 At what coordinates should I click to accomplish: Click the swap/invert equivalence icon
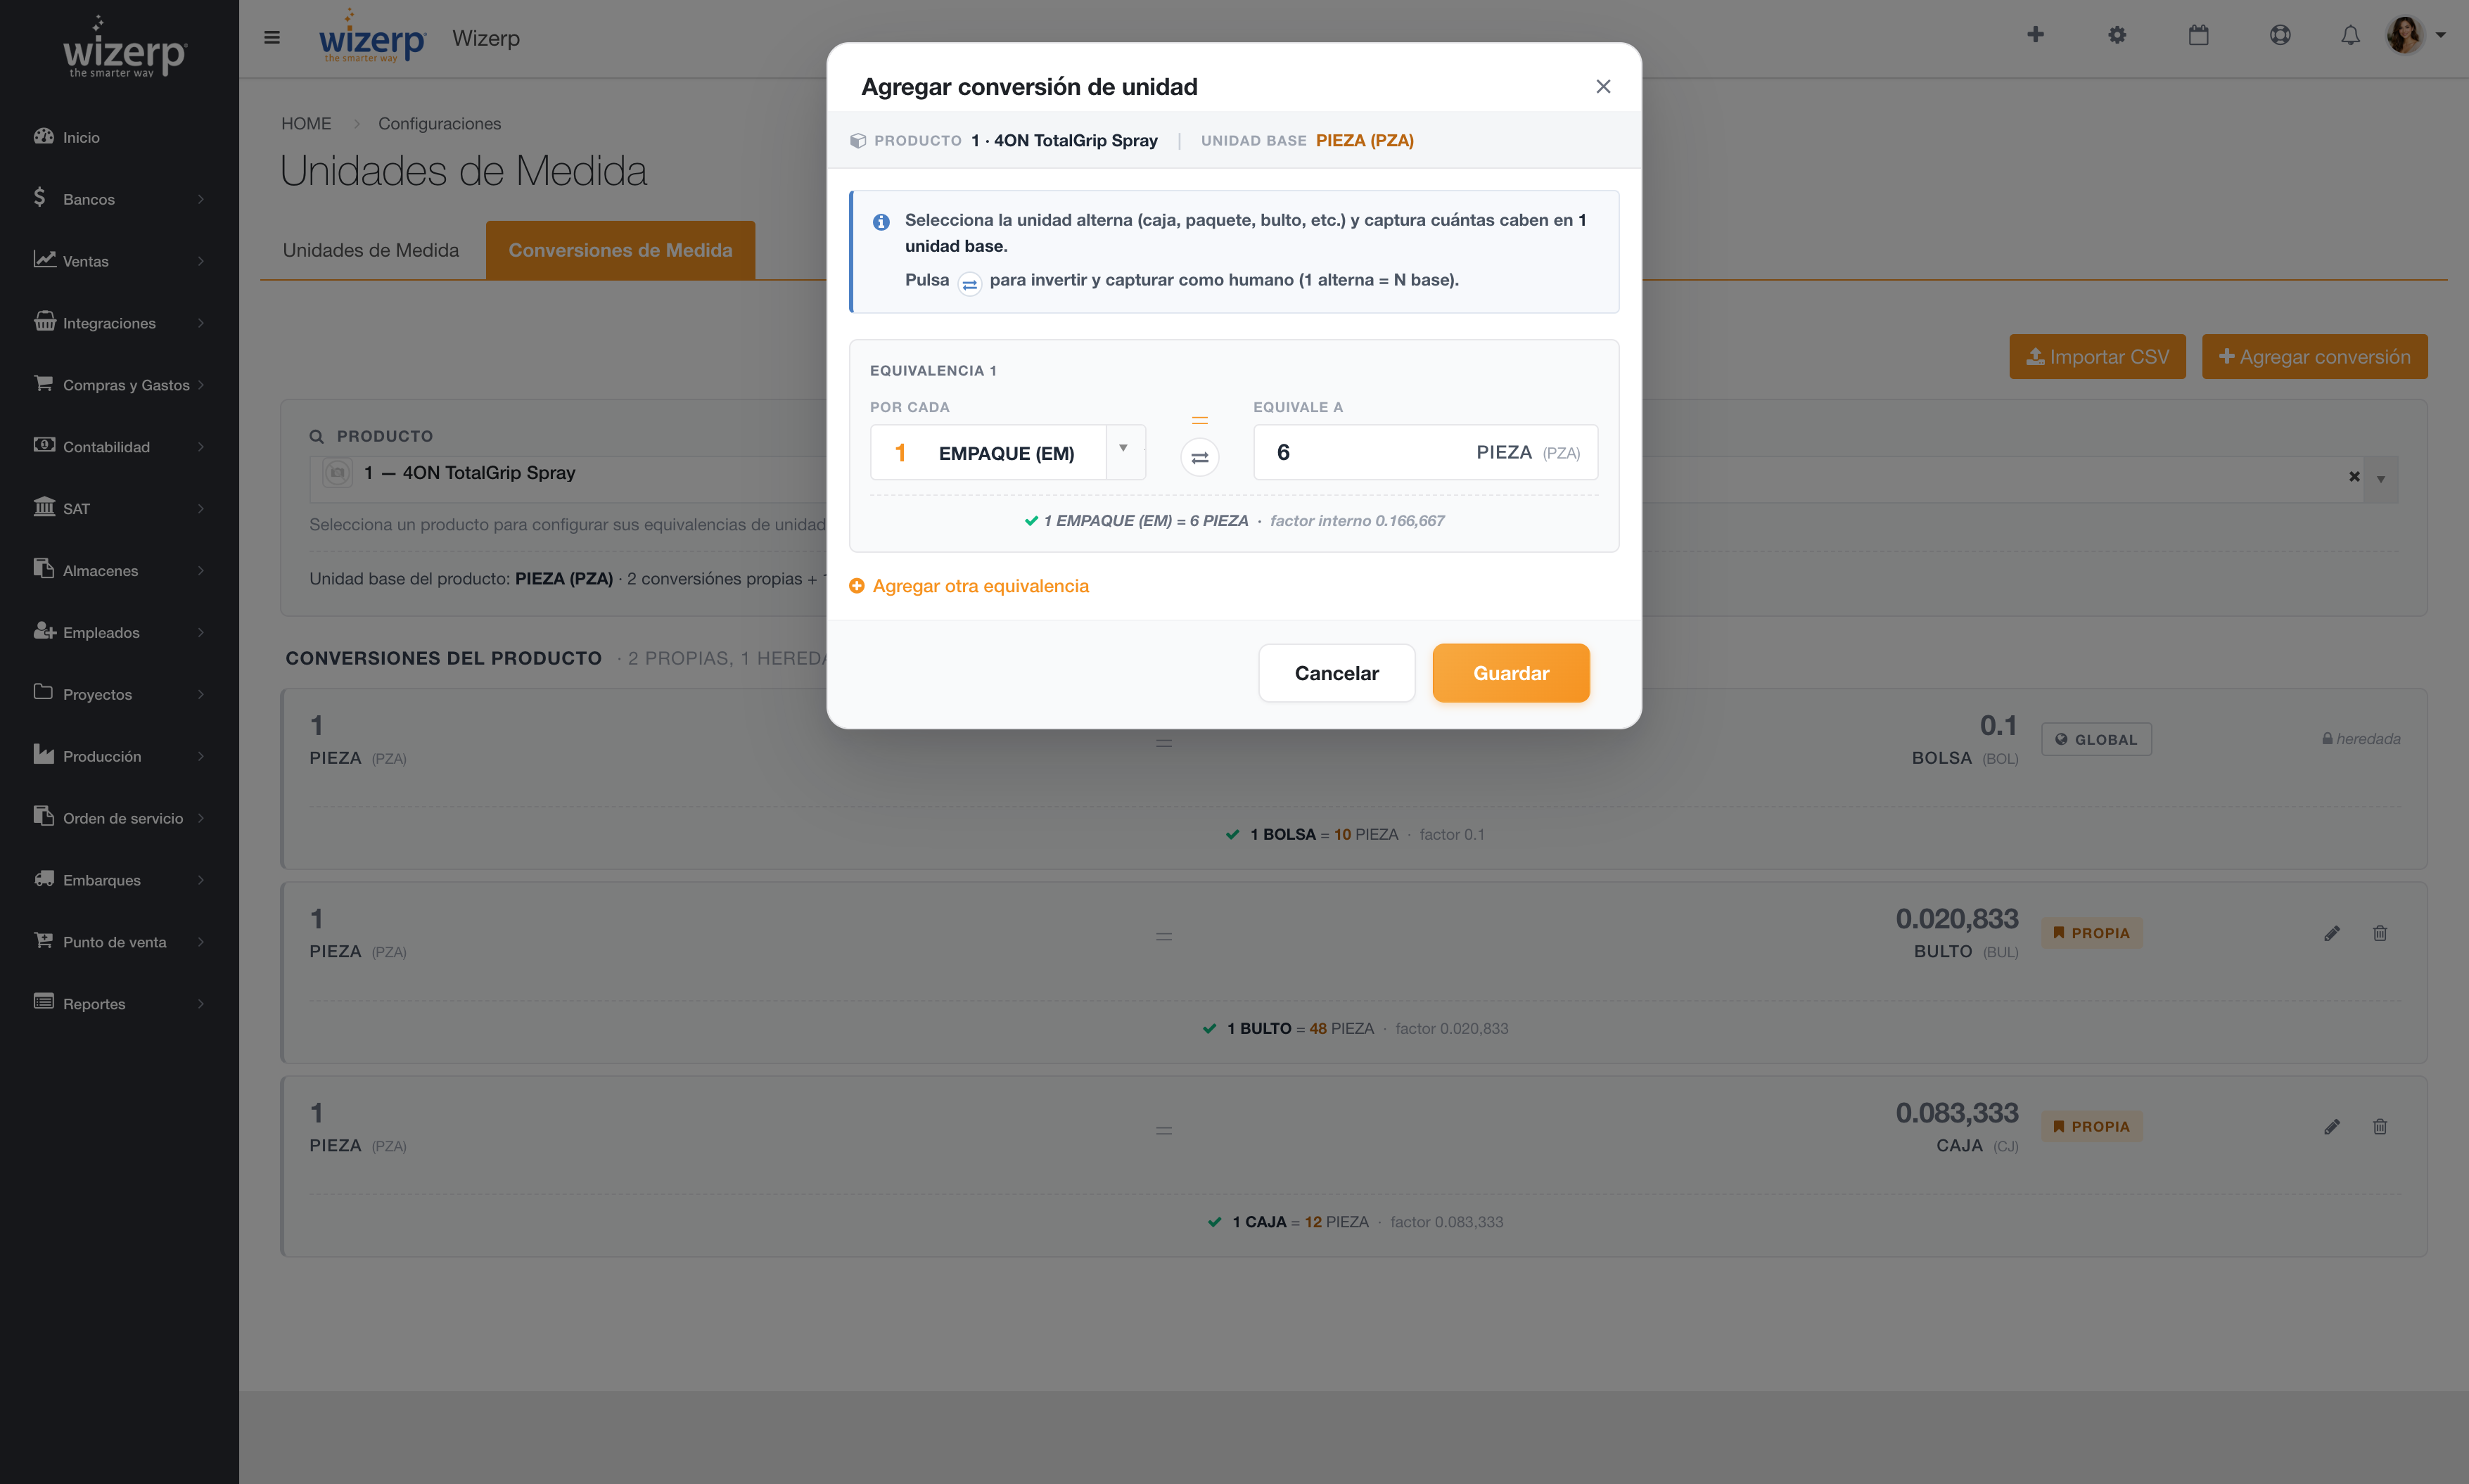tap(1199, 457)
